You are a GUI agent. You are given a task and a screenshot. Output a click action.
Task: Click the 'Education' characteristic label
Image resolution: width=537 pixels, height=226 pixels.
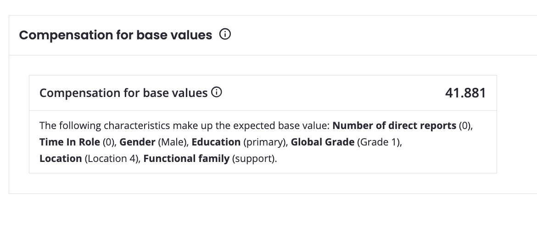(x=216, y=142)
